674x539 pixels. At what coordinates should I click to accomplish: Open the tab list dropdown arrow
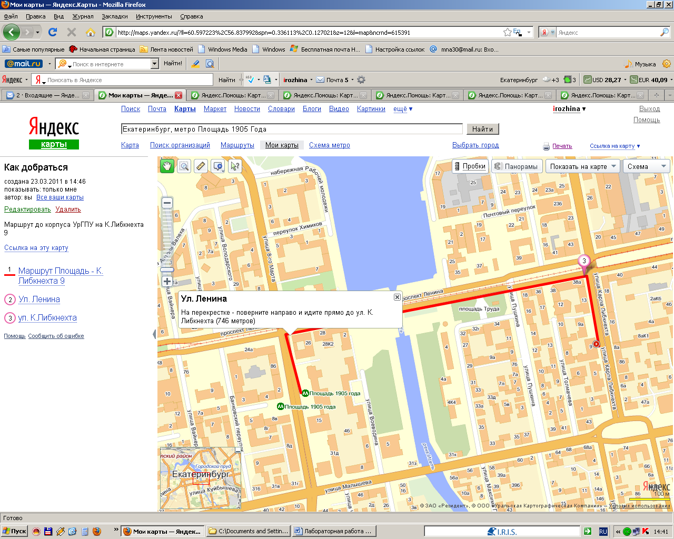669,95
